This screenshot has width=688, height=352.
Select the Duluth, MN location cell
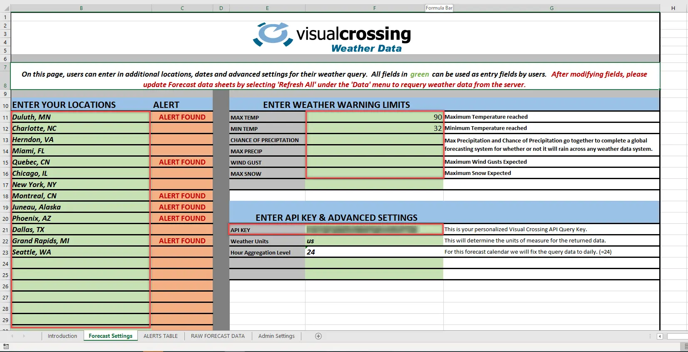pos(81,117)
